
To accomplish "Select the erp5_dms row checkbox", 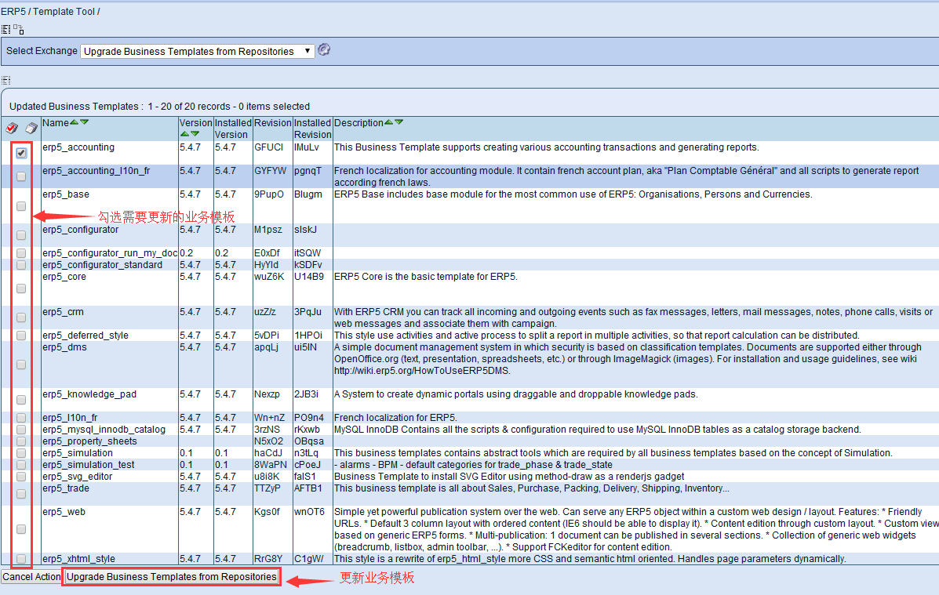I will click(21, 365).
